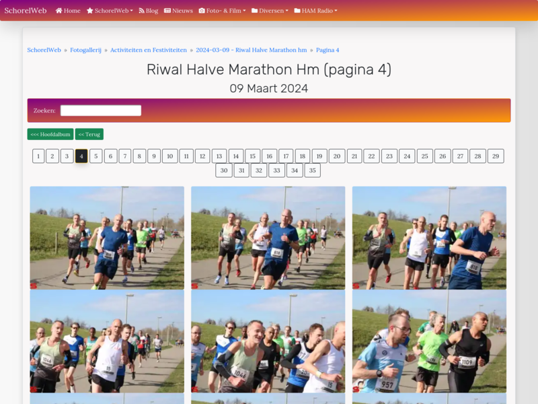Open gallery page 13
This screenshot has width=538, height=404.
[x=219, y=156]
